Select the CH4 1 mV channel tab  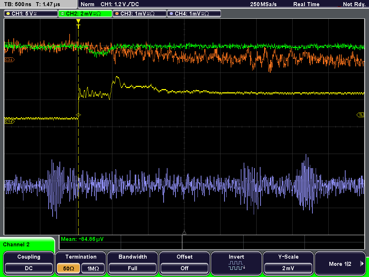[x=194, y=13]
